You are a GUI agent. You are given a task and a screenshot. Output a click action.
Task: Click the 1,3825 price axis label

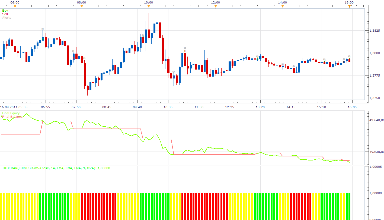(375, 31)
